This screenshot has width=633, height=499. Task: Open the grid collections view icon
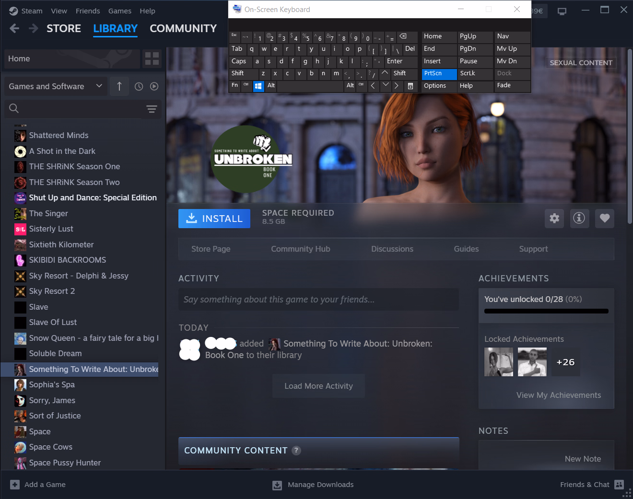pyautogui.click(x=152, y=59)
